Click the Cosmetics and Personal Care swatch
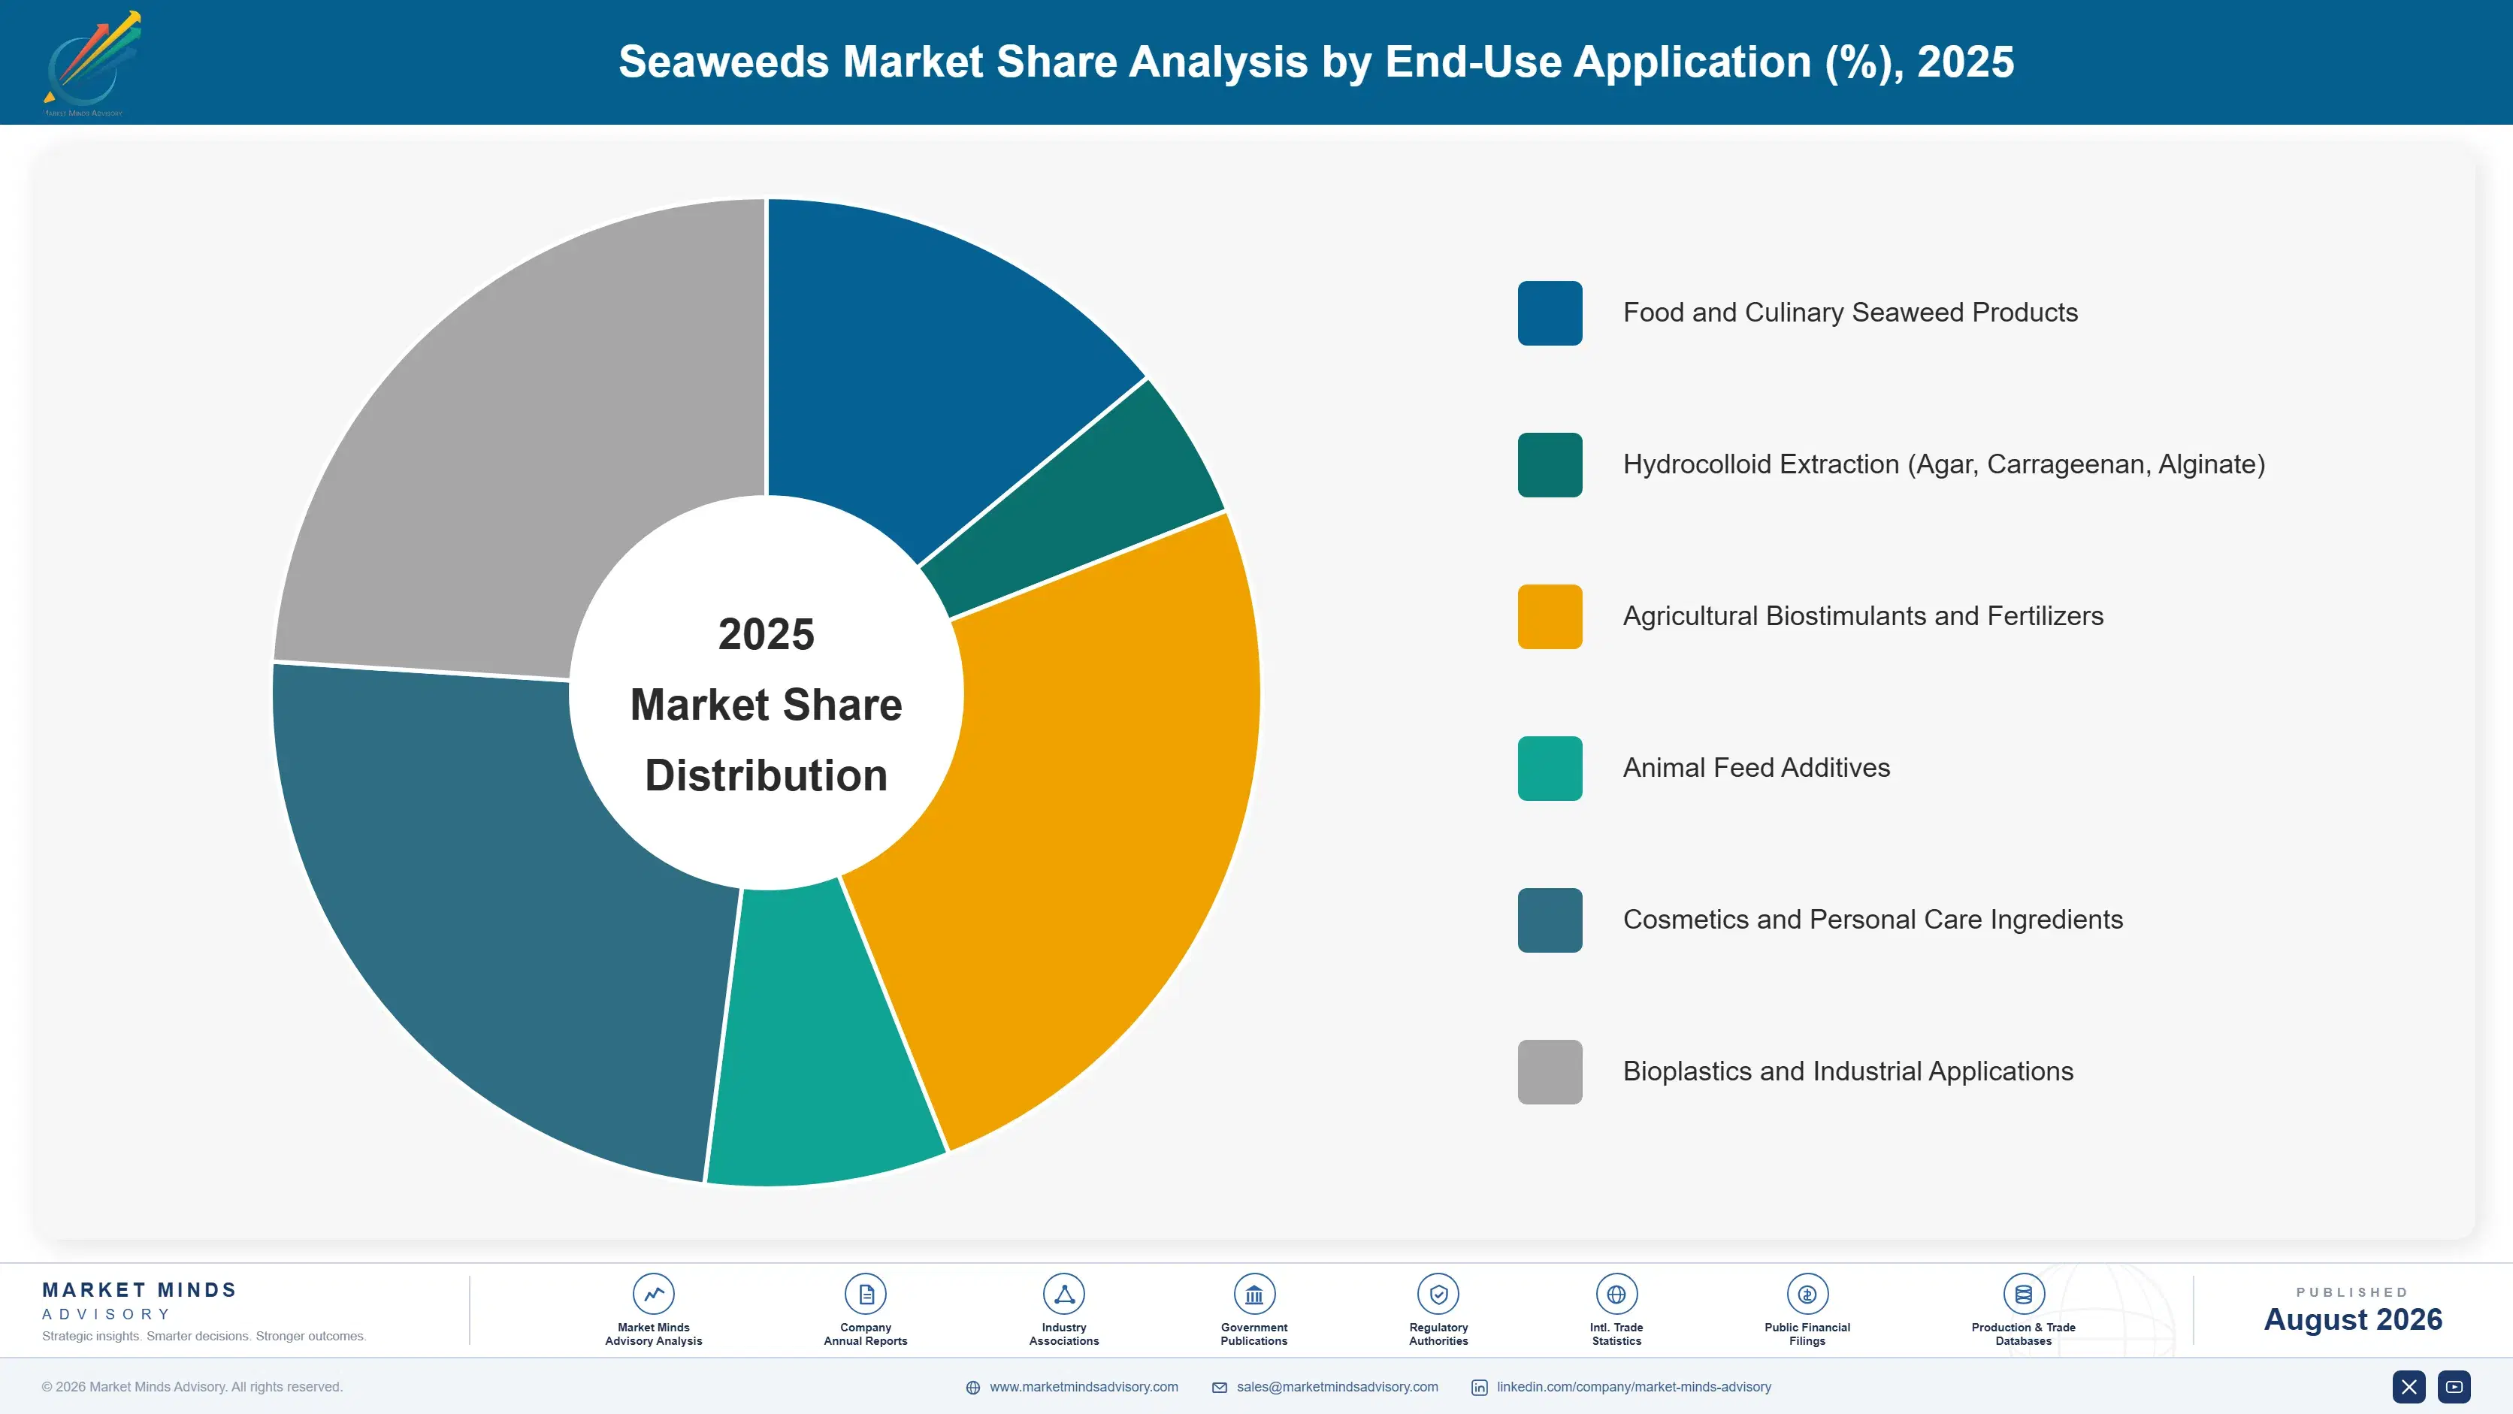The height and width of the screenshot is (1414, 2513). 1550,920
